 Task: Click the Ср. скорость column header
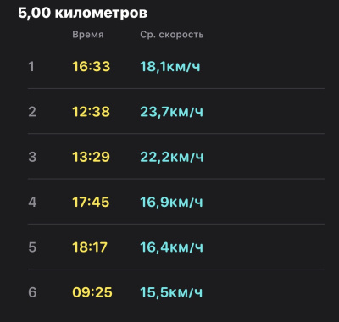172,35
